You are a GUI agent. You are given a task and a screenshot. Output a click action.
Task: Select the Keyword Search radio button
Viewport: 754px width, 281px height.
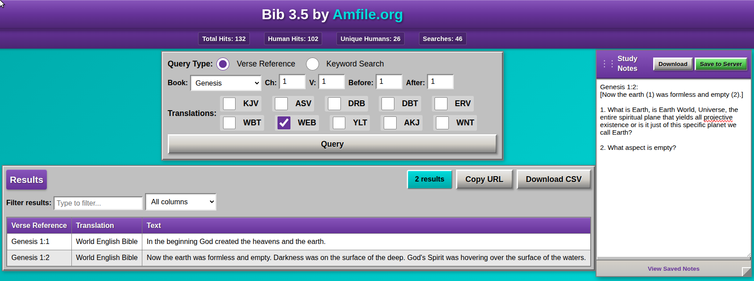(x=312, y=64)
